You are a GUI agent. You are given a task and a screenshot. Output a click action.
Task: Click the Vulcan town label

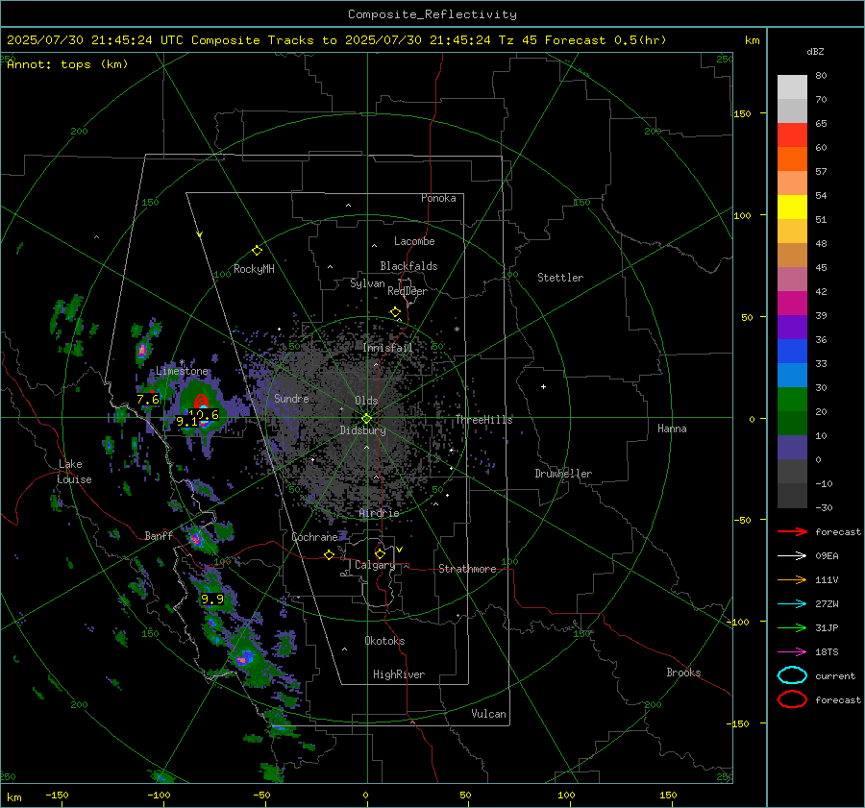tap(489, 714)
